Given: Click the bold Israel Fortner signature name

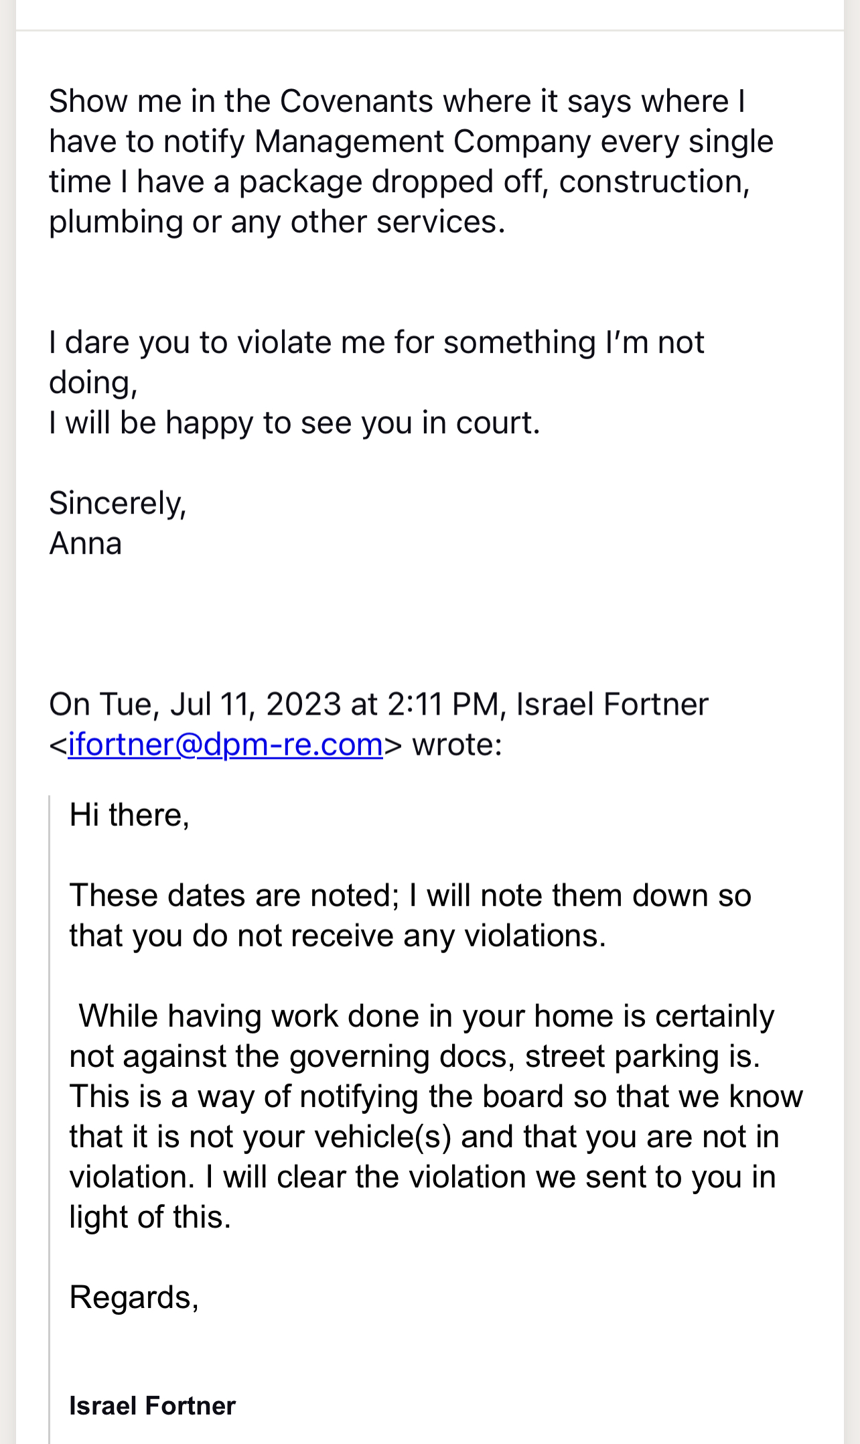Looking at the screenshot, I should click(x=152, y=1405).
